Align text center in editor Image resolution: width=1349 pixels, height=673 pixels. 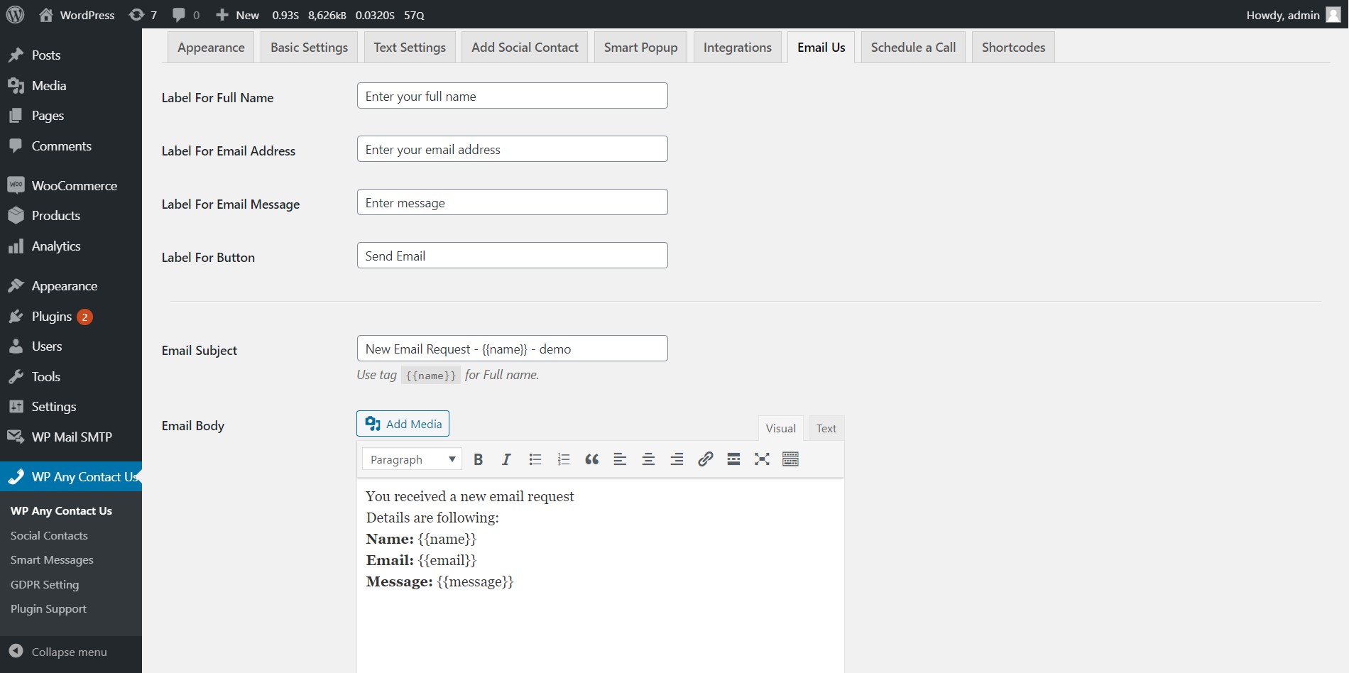648,459
